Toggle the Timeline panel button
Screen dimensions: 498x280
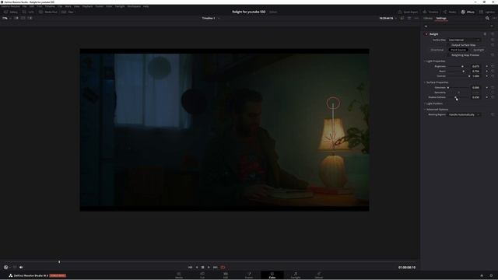pos(430,12)
